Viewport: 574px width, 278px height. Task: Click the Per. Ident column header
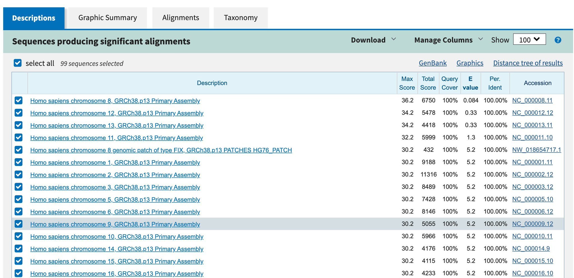(495, 83)
